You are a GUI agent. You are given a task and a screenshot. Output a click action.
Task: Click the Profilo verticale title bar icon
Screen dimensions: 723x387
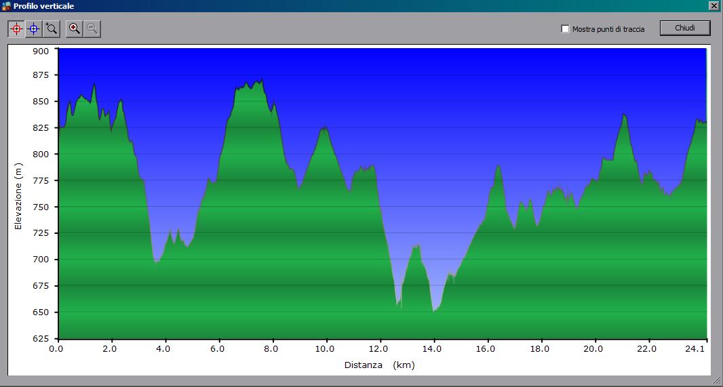(x=7, y=6)
